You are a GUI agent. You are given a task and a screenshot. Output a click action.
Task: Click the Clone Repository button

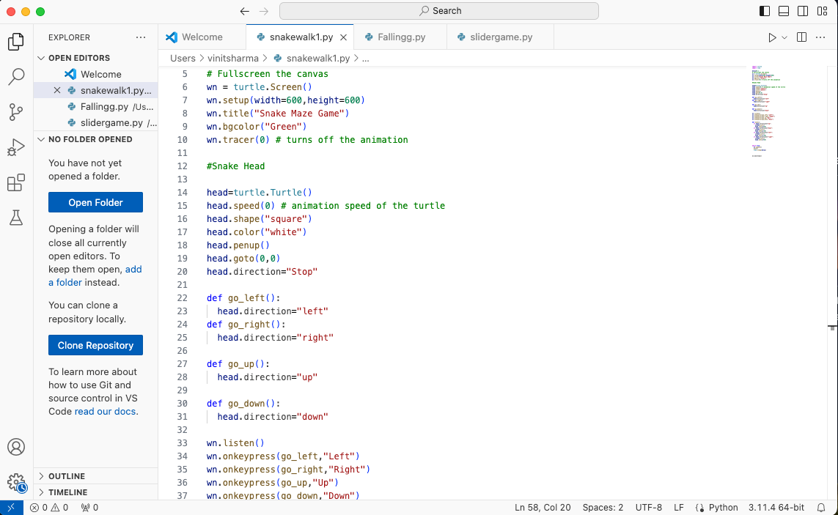(95, 345)
